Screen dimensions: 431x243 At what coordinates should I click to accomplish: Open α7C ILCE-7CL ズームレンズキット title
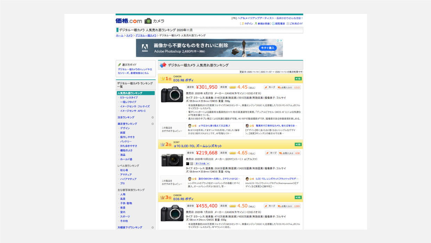coord(197,146)
